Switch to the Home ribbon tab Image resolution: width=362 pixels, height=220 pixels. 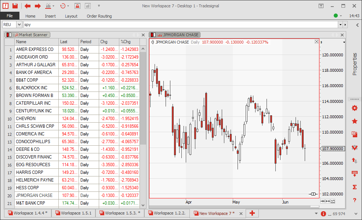30,16
